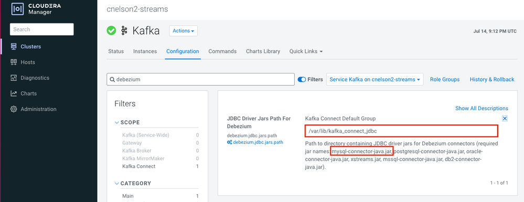Viewport: 524px width, 202px height.
Task: Open Administration in the sidebar
Action: (x=38, y=109)
